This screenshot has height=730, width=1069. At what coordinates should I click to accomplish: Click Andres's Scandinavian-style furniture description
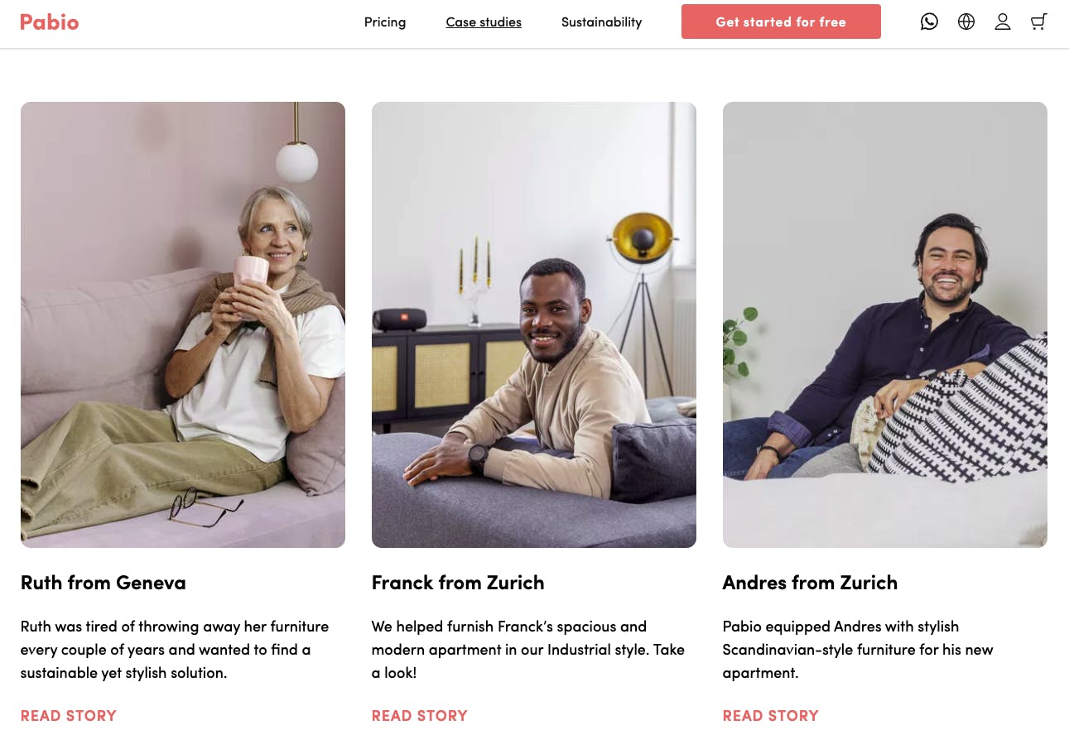[x=858, y=650]
